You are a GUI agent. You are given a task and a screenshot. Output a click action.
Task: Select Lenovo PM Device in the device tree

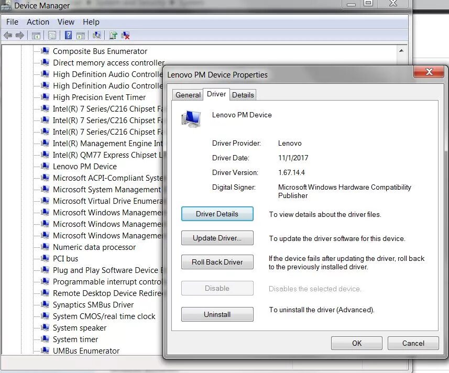tap(85, 166)
